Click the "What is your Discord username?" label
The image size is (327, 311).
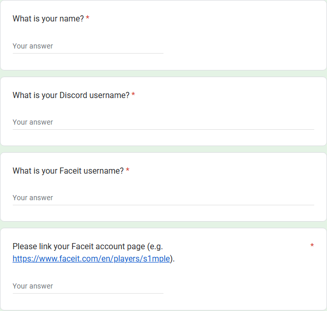point(71,95)
